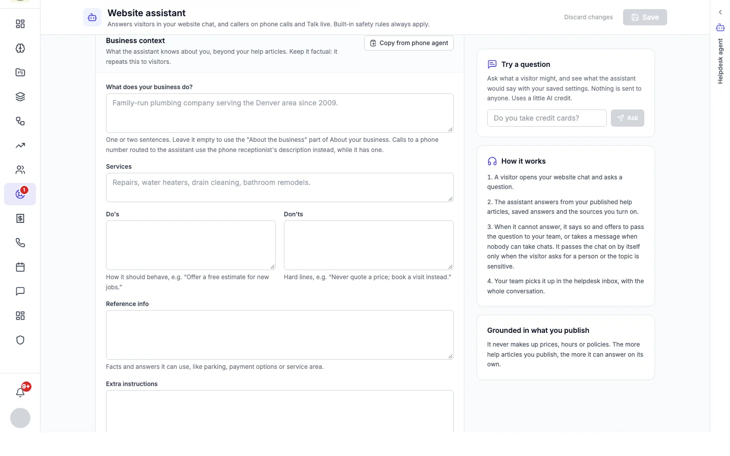Open the trending-up analytics sidebar icon
Image resolution: width=730 pixels, height=456 pixels.
point(20,145)
